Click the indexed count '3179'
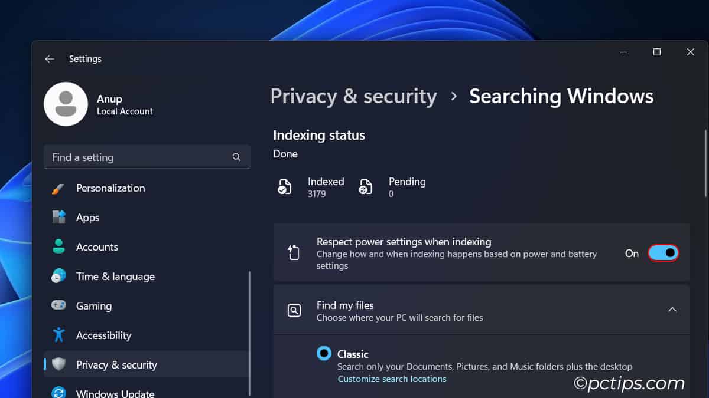 [317, 194]
